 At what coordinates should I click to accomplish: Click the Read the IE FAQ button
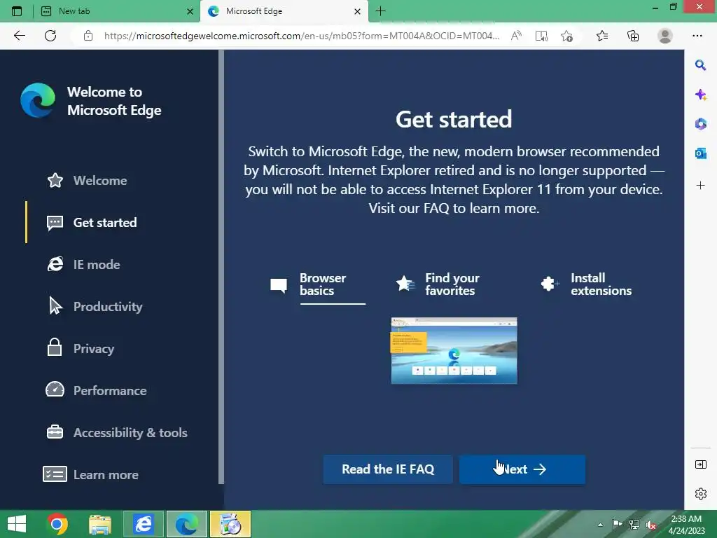pyautogui.click(x=388, y=469)
